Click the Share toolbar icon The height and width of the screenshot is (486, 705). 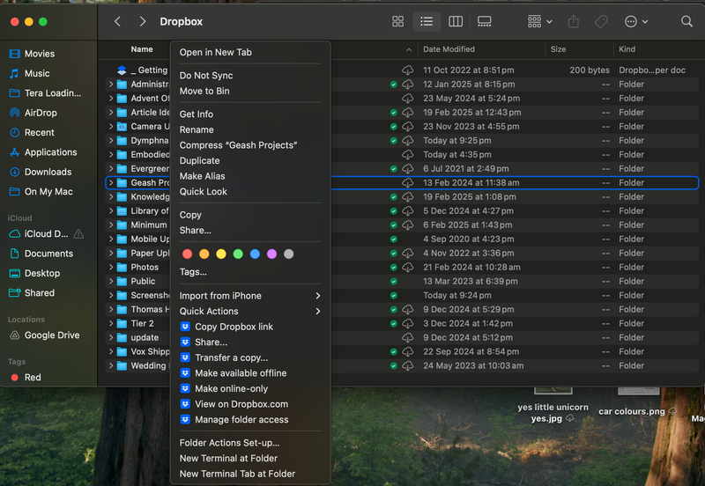574,21
